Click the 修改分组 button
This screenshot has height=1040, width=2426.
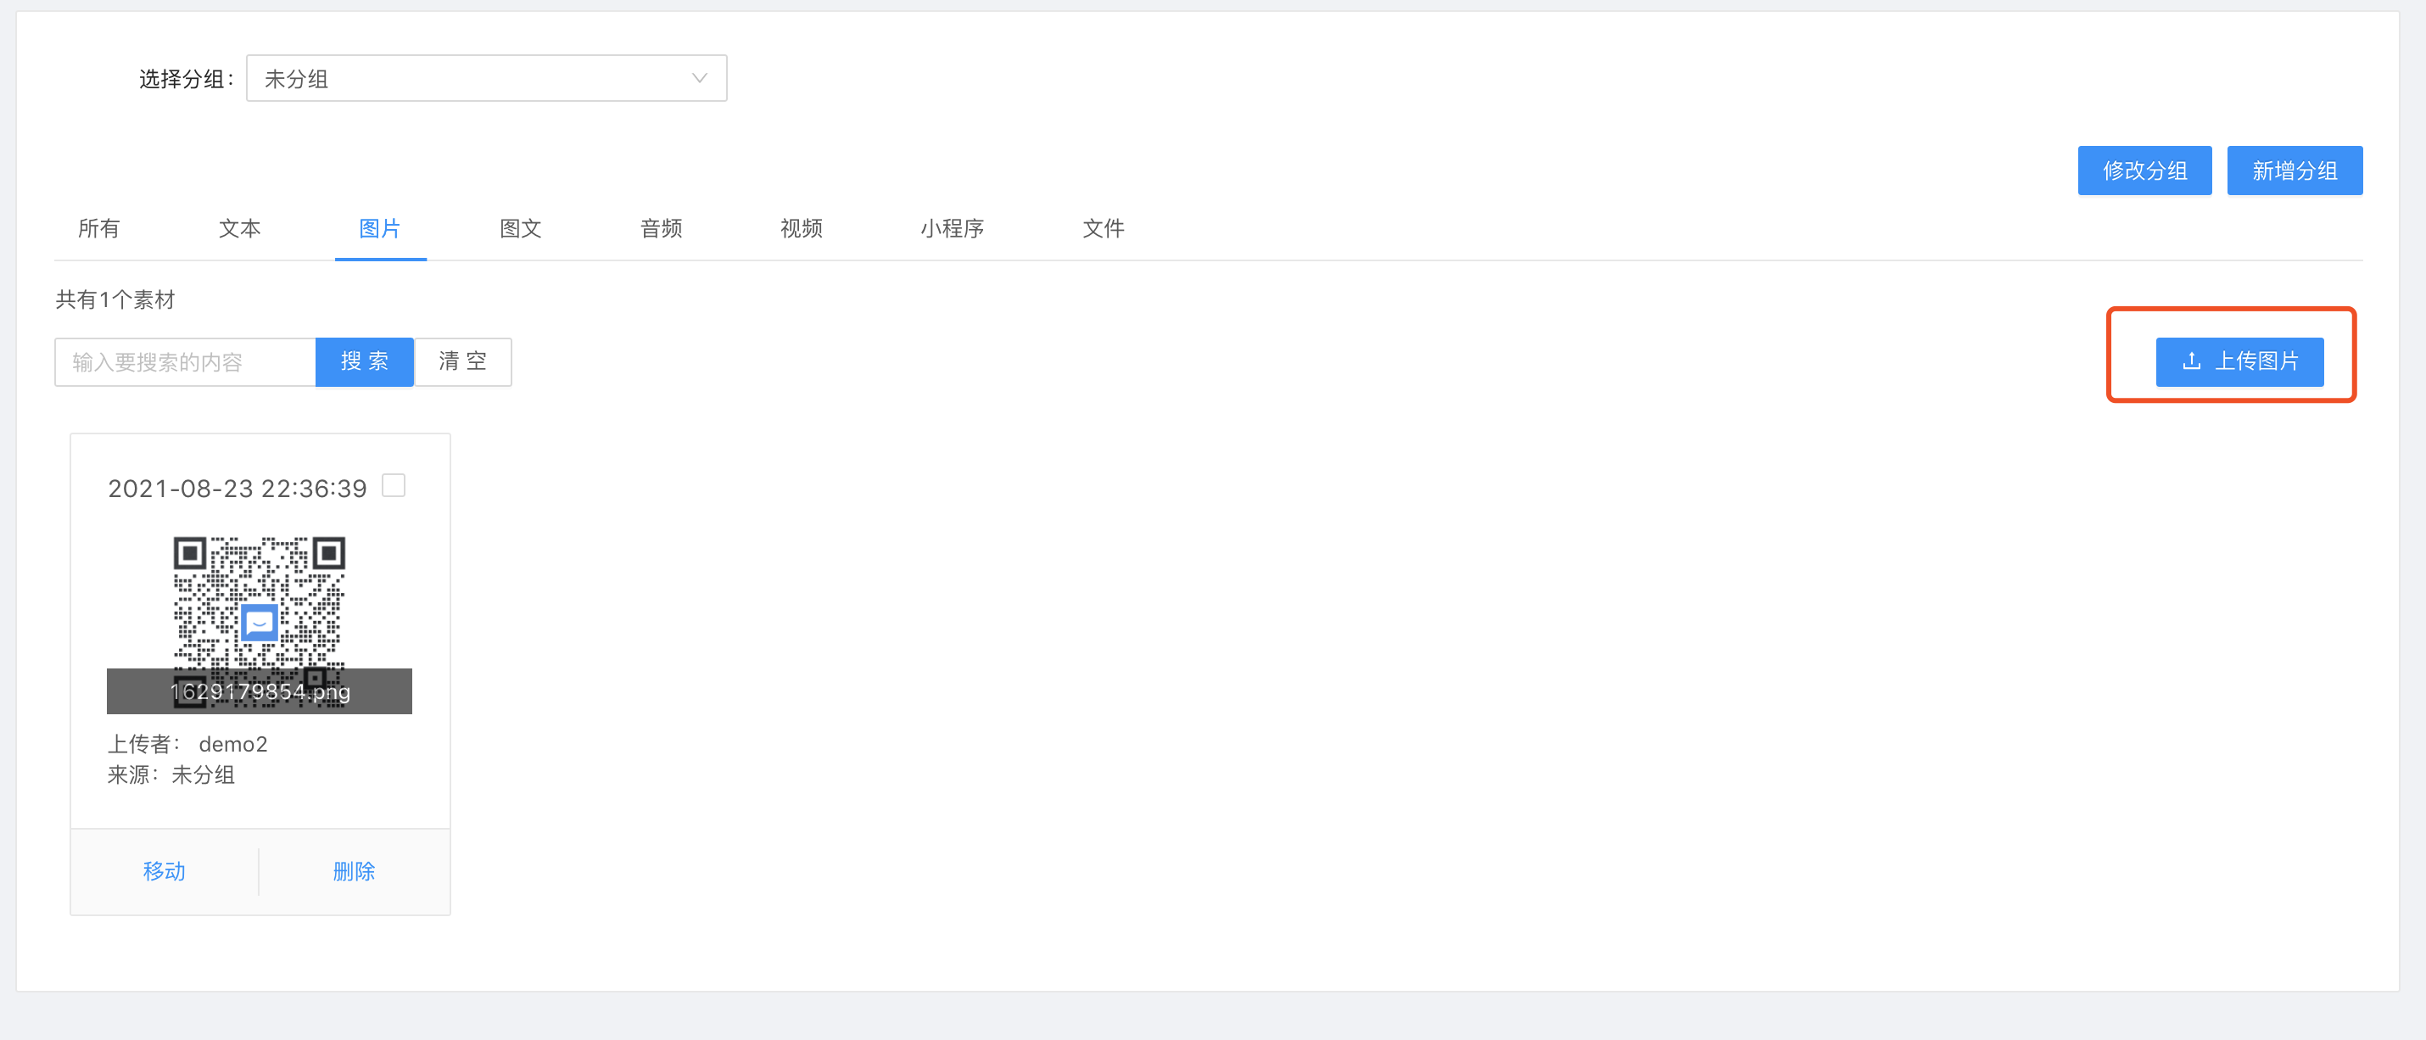point(2144,171)
